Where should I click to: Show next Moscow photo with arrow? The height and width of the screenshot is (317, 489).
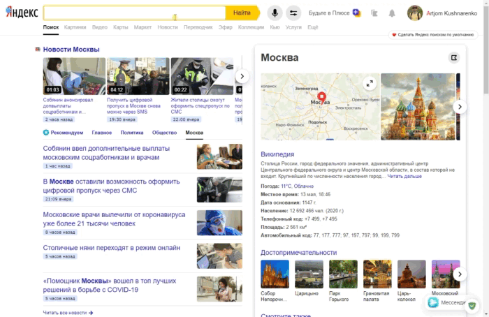click(460, 107)
